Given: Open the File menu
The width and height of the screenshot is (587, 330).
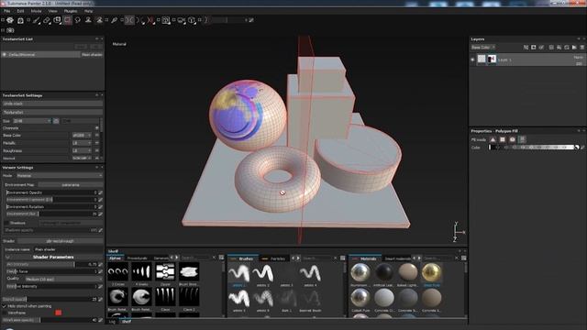Looking at the screenshot, I should click(x=7, y=11).
